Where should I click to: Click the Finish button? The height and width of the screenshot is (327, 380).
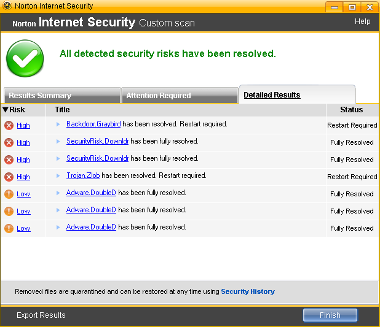(x=330, y=315)
